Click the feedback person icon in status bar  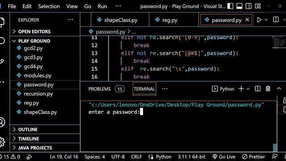[274, 157]
